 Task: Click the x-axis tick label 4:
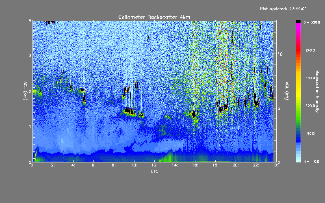coord(73,165)
